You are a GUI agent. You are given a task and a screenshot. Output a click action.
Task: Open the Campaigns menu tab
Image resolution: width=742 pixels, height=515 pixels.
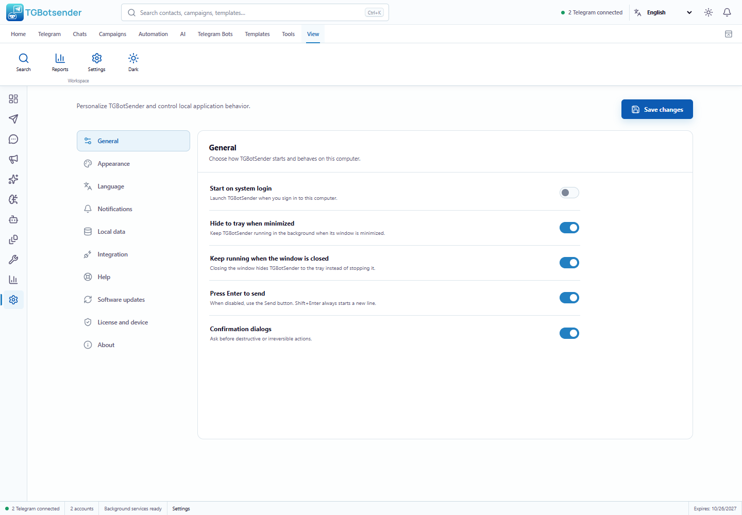click(112, 34)
